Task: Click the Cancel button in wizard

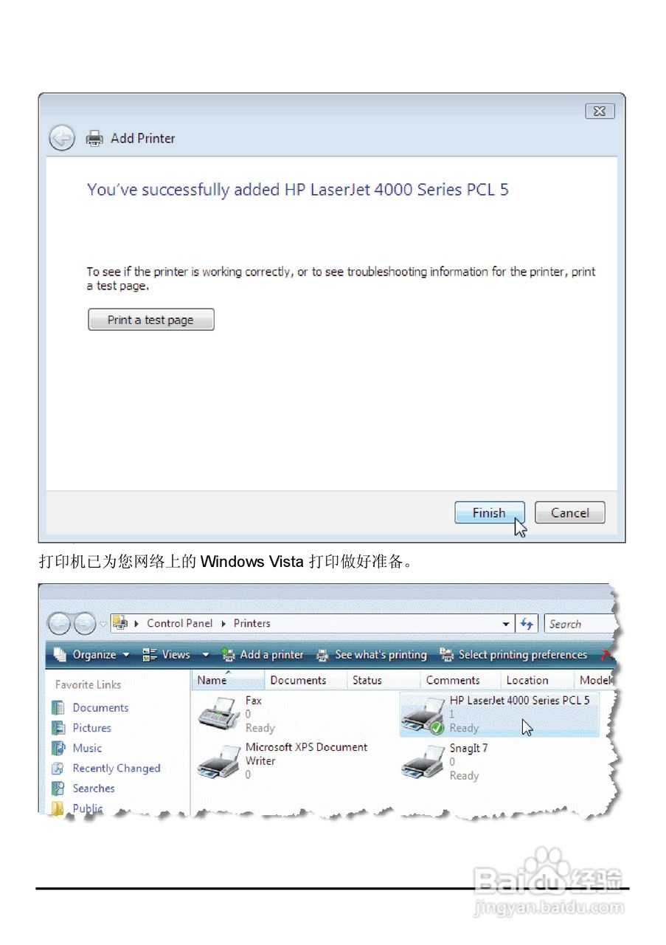Action: pyautogui.click(x=570, y=513)
